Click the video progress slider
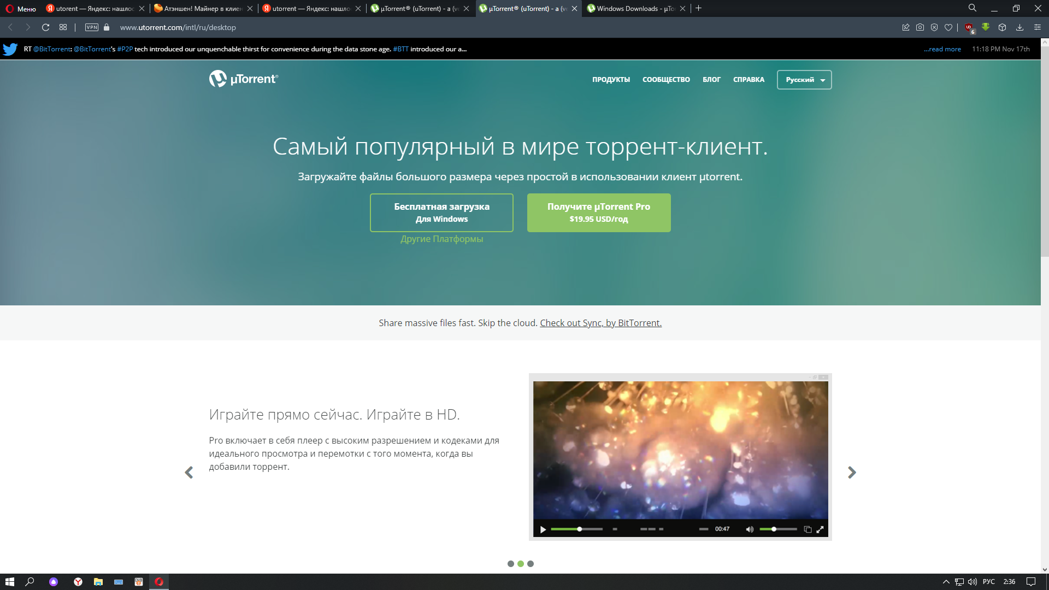Viewport: 1049px width, 590px height. (x=576, y=529)
